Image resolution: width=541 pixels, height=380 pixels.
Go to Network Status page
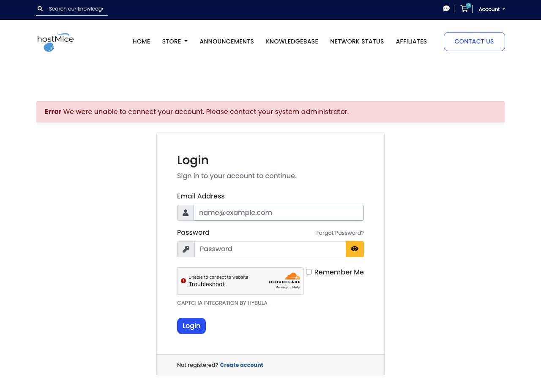(x=357, y=41)
